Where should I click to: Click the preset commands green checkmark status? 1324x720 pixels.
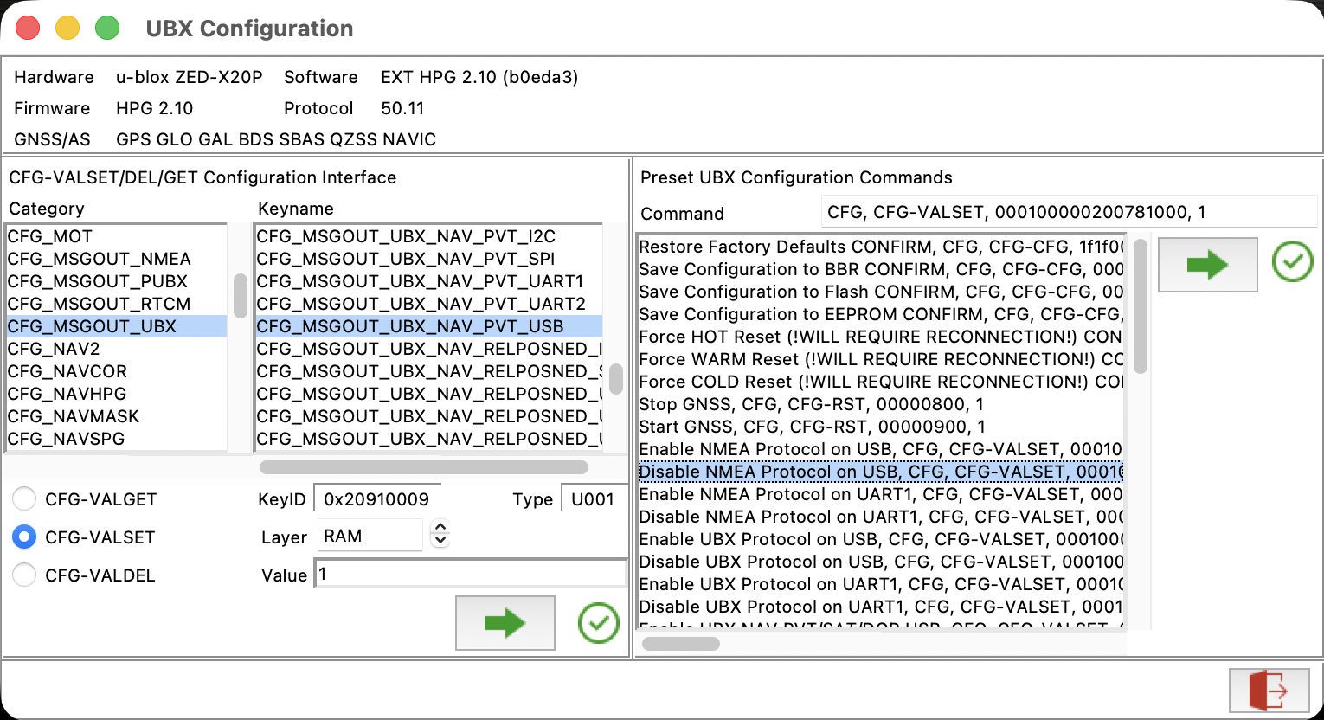click(x=1293, y=262)
